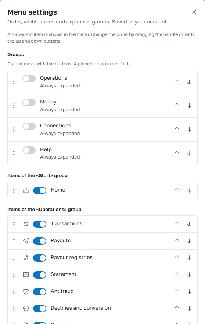Move Connections group down
Screen dimensions: 205x324
click(189, 130)
